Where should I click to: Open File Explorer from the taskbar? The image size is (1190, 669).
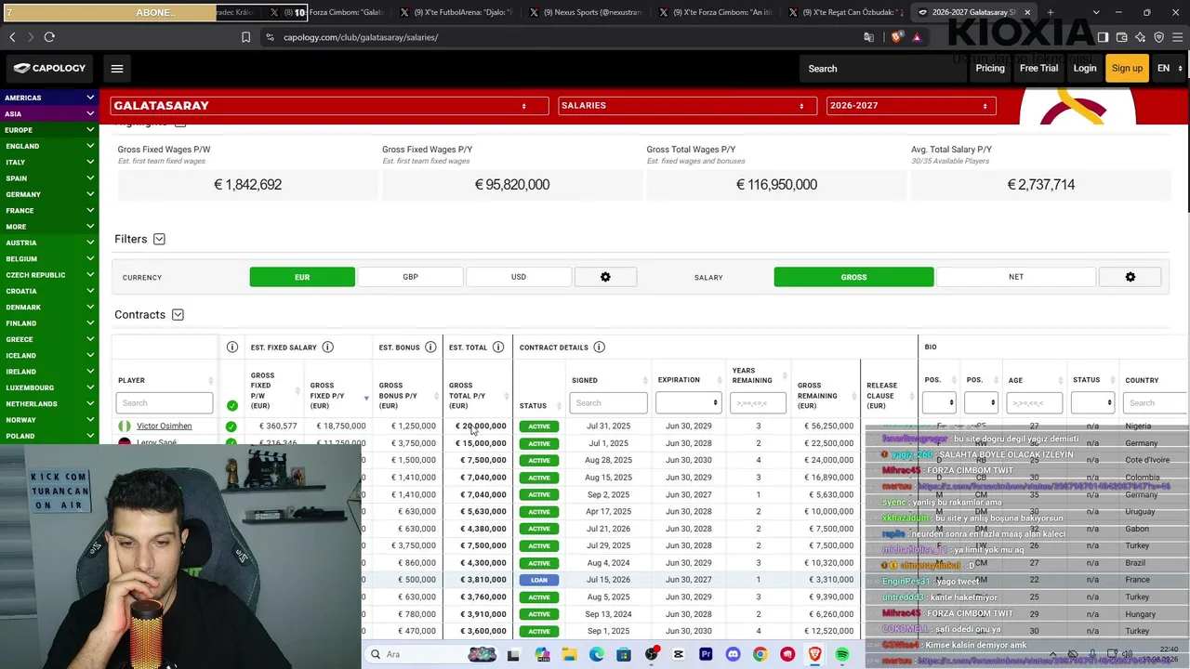pyautogui.click(x=569, y=654)
